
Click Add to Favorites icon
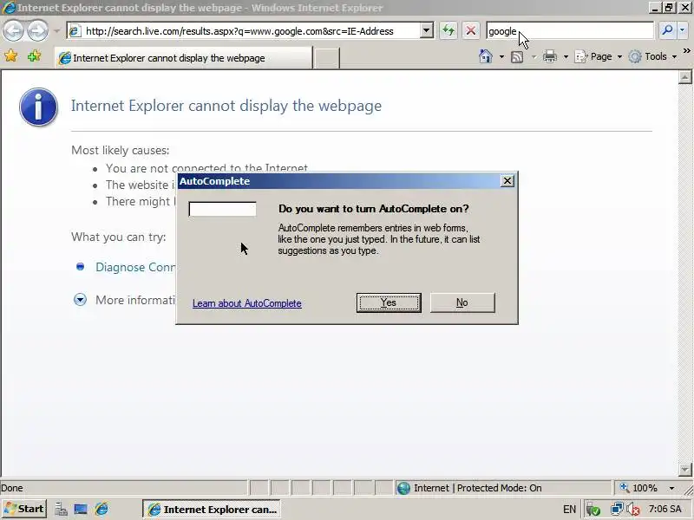(x=34, y=56)
